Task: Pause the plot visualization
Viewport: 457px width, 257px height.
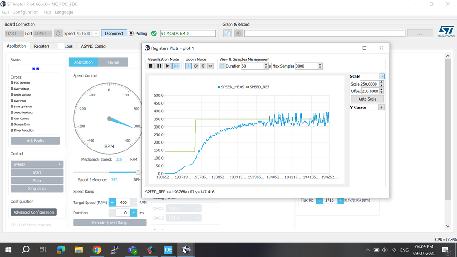Action: point(159,66)
